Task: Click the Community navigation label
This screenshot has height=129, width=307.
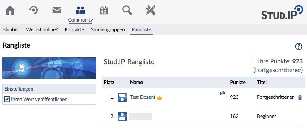Action: point(80,20)
